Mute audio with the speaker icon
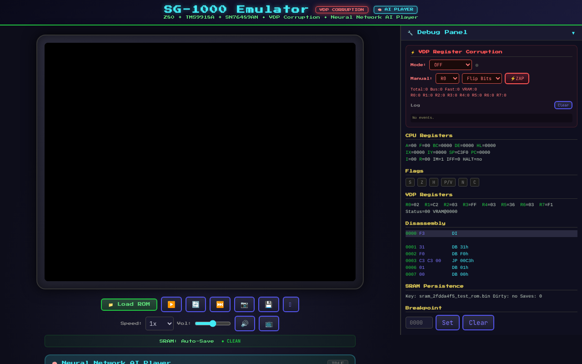The image size is (582, 364). (245, 324)
